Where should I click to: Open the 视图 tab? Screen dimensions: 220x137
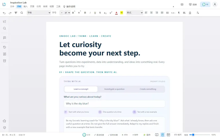tap(52, 6)
